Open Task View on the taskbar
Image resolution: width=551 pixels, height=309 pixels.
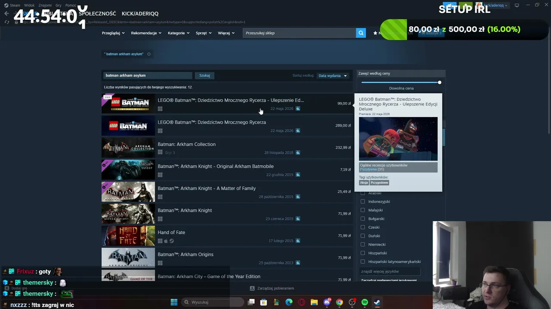point(251,302)
